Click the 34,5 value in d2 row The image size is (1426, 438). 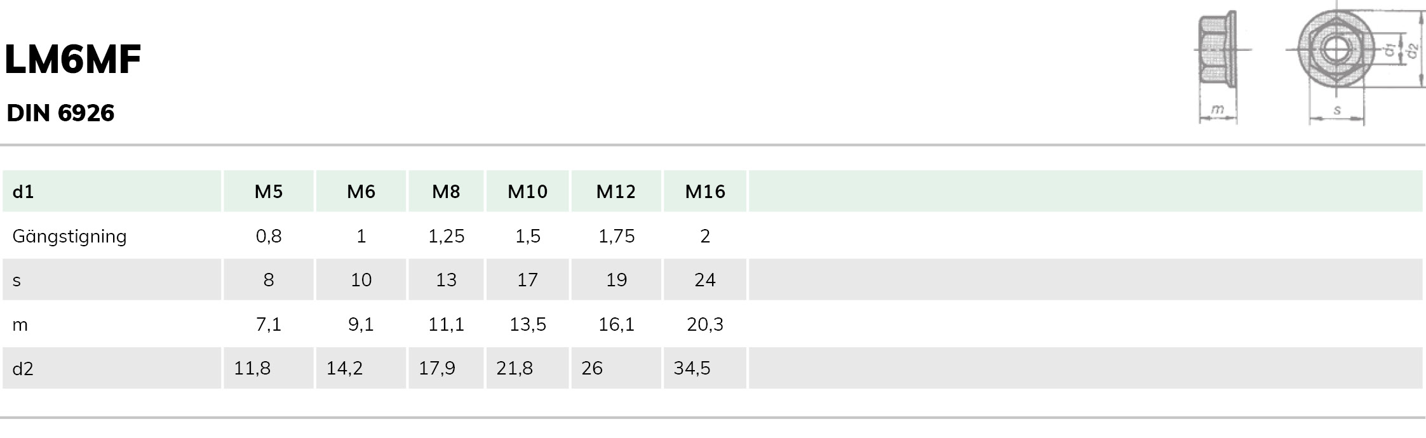692,368
